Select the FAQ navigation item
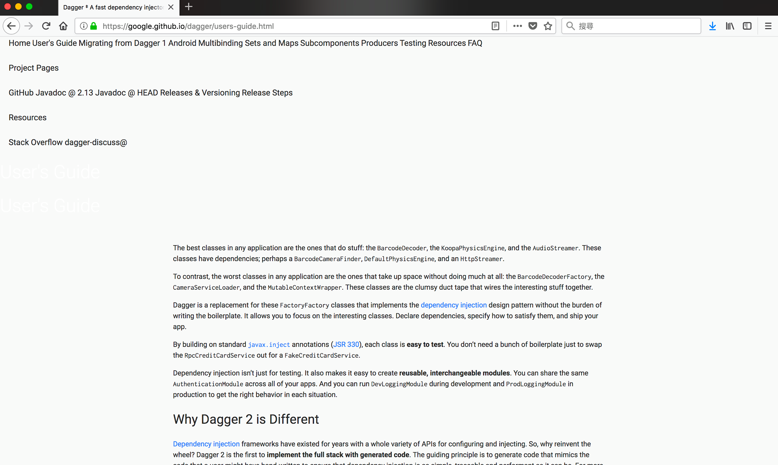Image resolution: width=778 pixels, height=465 pixels. point(474,43)
